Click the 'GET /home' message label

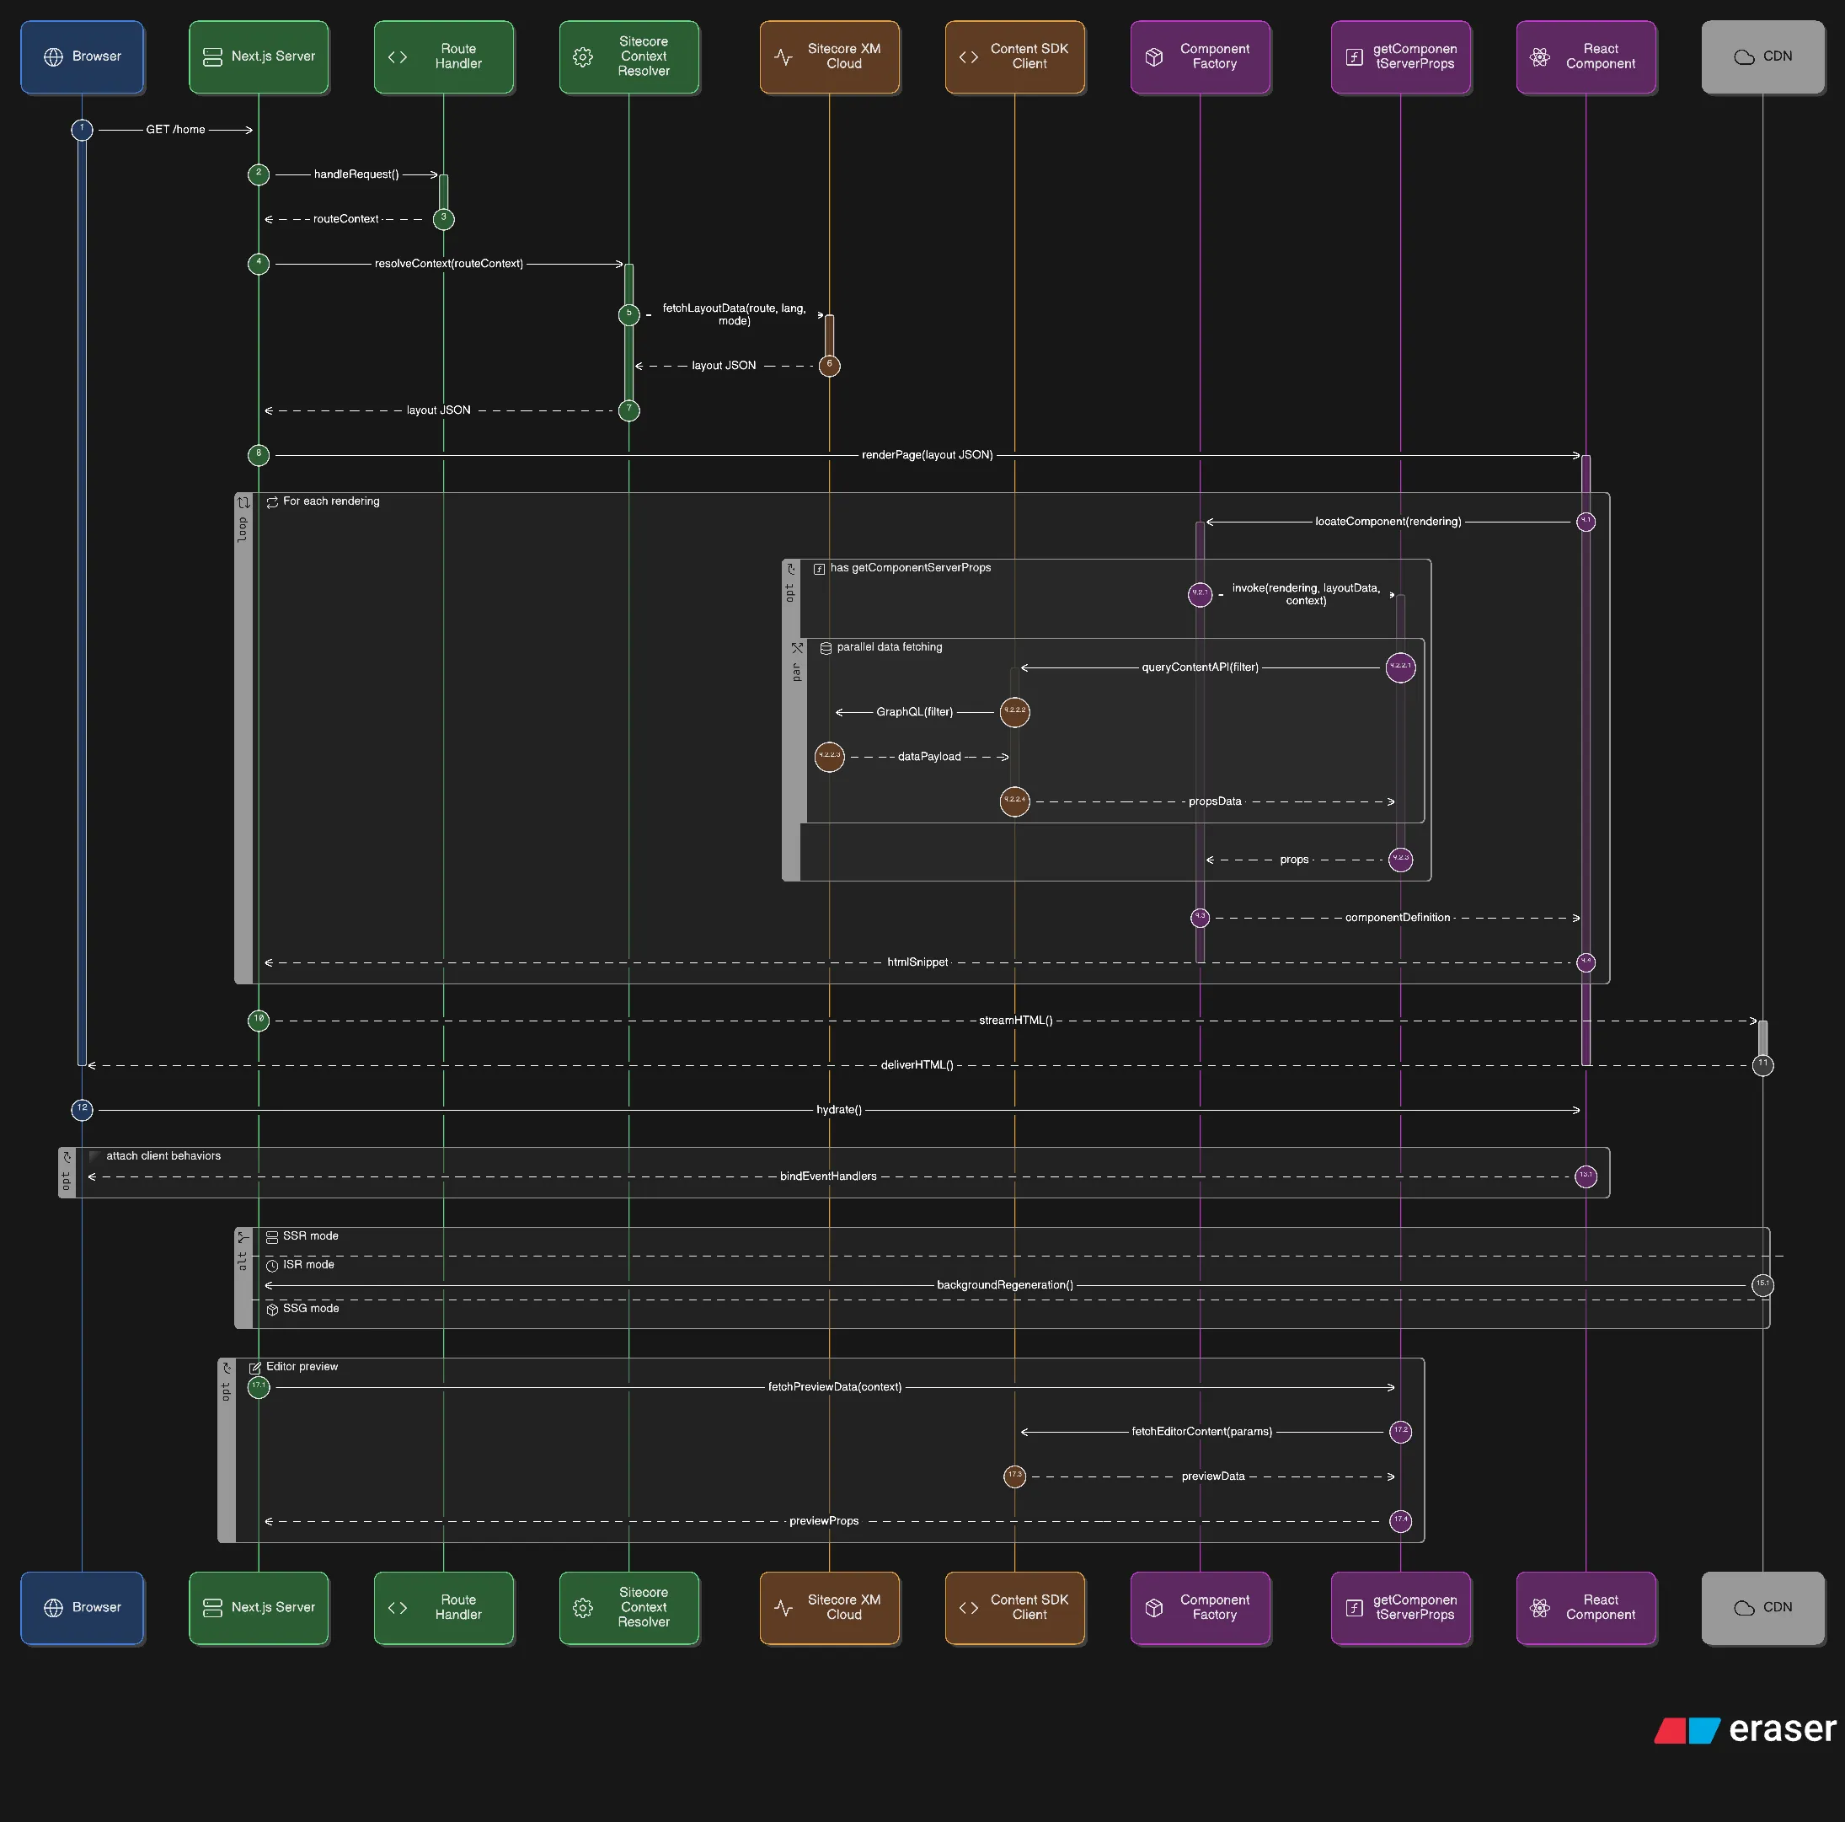click(x=176, y=130)
